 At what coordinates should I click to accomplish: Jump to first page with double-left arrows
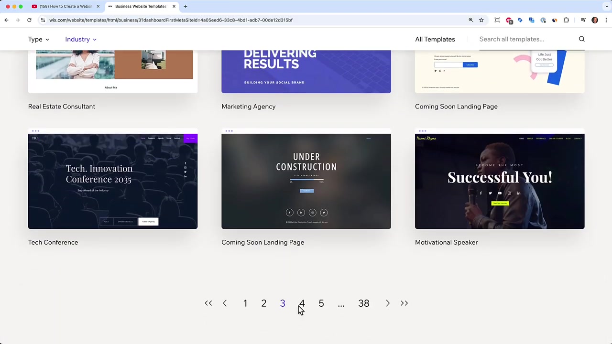(208, 303)
